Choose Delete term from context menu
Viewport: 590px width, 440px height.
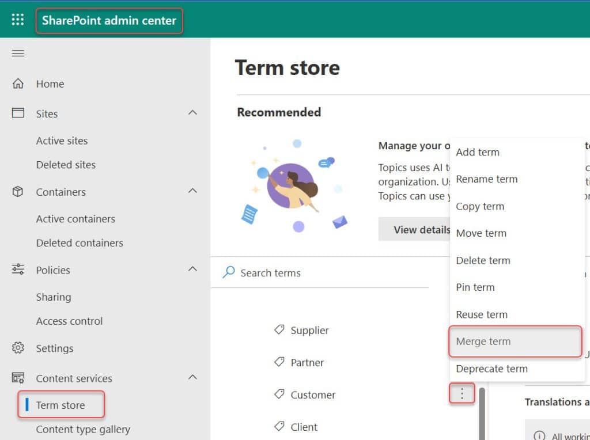517,261
